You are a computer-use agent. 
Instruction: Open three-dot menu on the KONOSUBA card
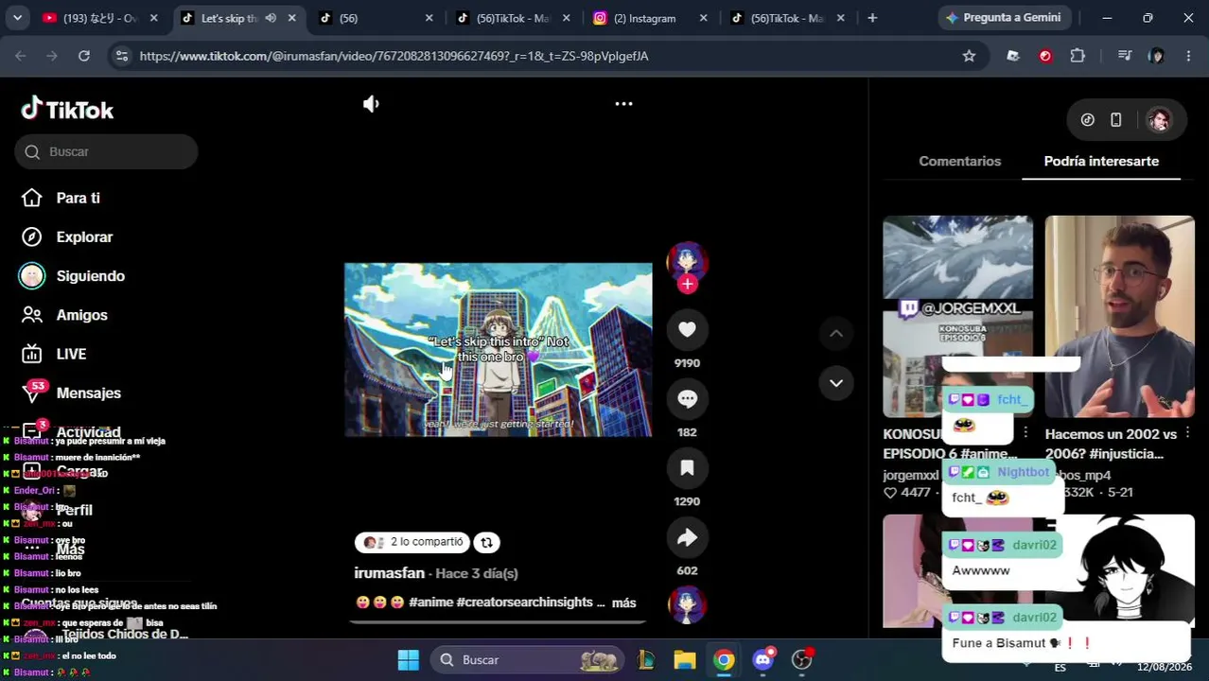(x=1025, y=433)
